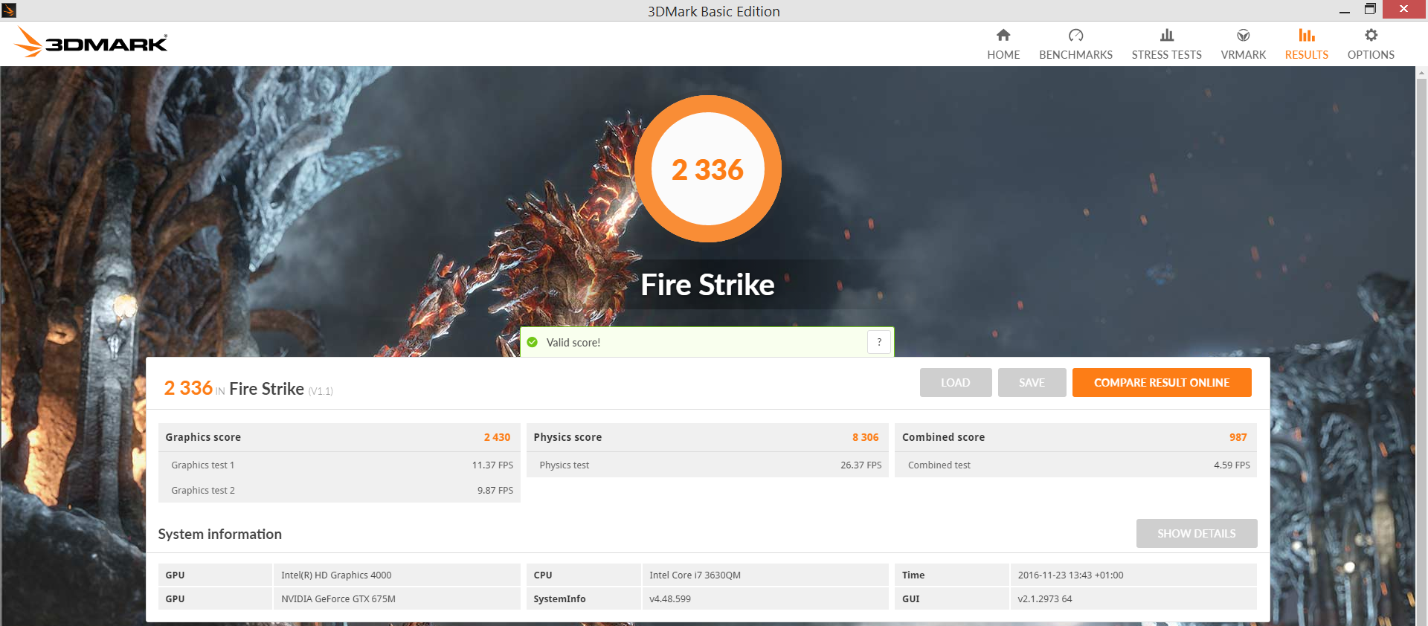The image size is (1428, 626).
Task: Select the RESULTS tab label
Action: [1307, 54]
